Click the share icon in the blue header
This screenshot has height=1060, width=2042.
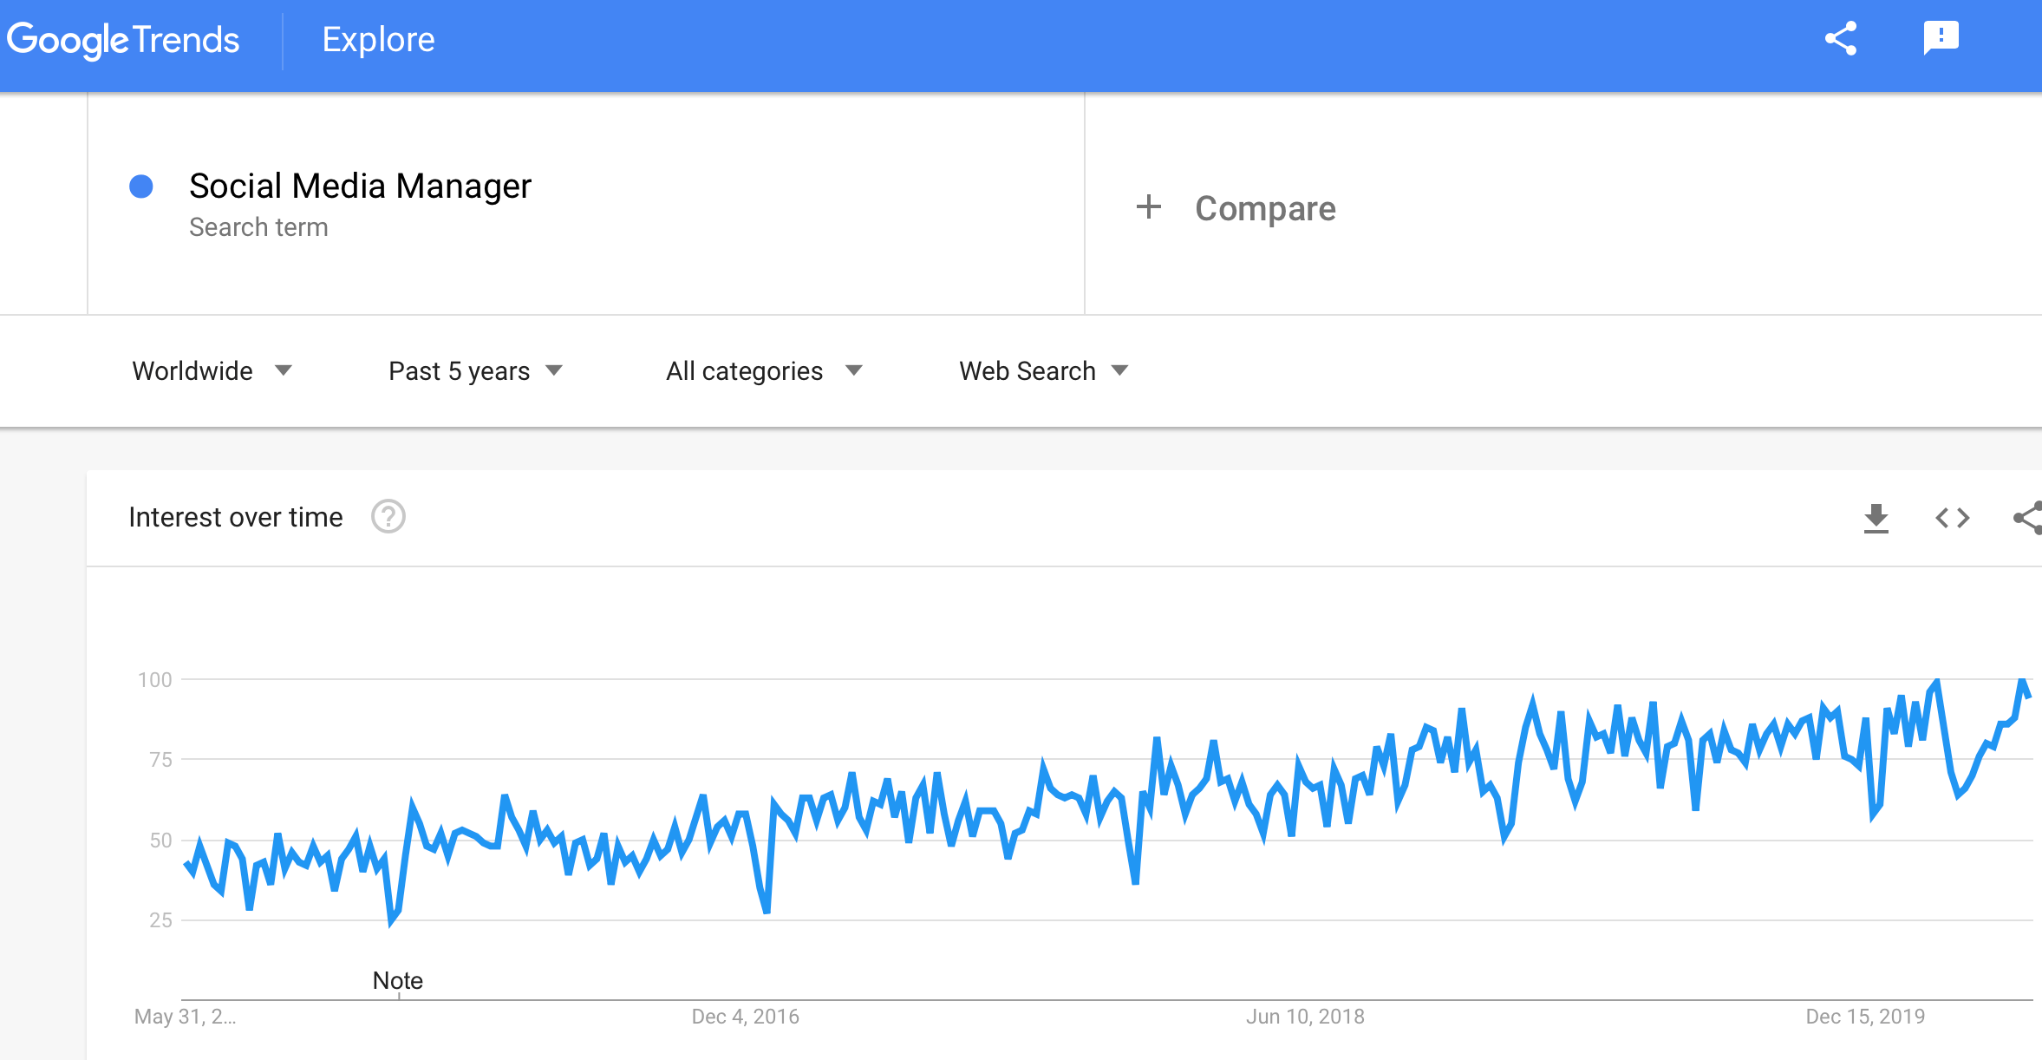[x=1841, y=39]
